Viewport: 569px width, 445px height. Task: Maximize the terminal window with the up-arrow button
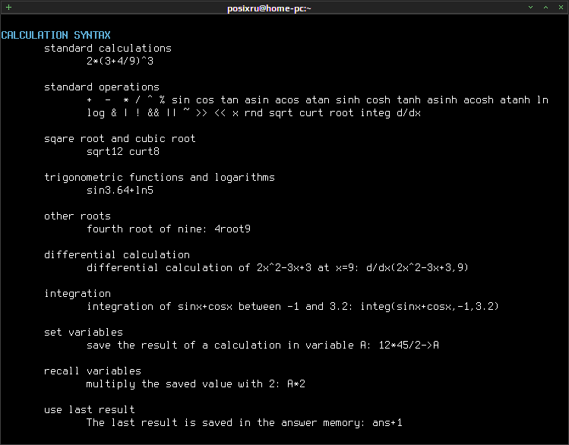click(545, 7)
